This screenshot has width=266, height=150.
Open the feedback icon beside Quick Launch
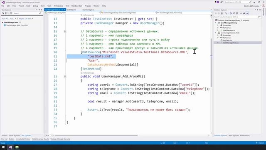tap(222, 2)
